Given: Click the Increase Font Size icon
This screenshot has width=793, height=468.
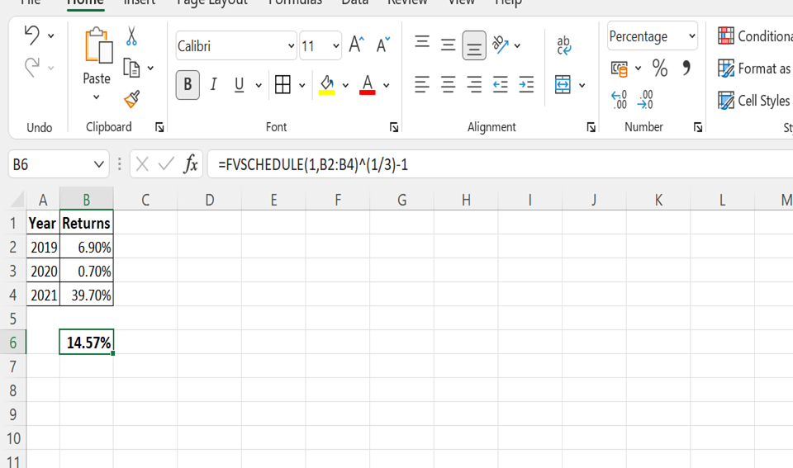Looking at the screenshot, I should coord(357,45).
